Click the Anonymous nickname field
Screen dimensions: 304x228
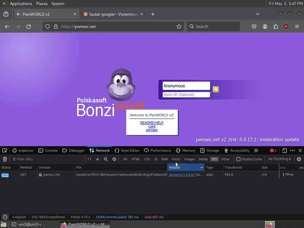tap(186, 86)
